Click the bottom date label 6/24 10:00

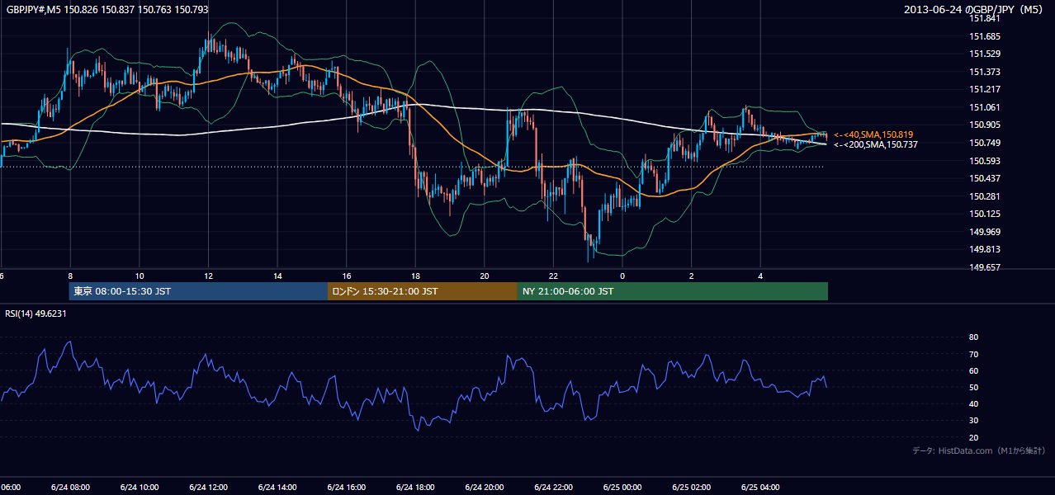point(140,487)
